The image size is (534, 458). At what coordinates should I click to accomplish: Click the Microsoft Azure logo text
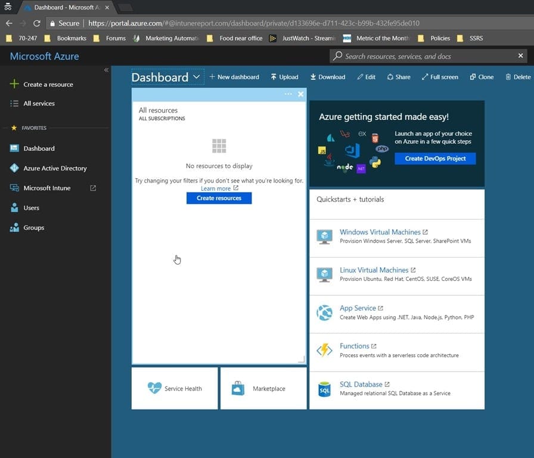[45, 56]
